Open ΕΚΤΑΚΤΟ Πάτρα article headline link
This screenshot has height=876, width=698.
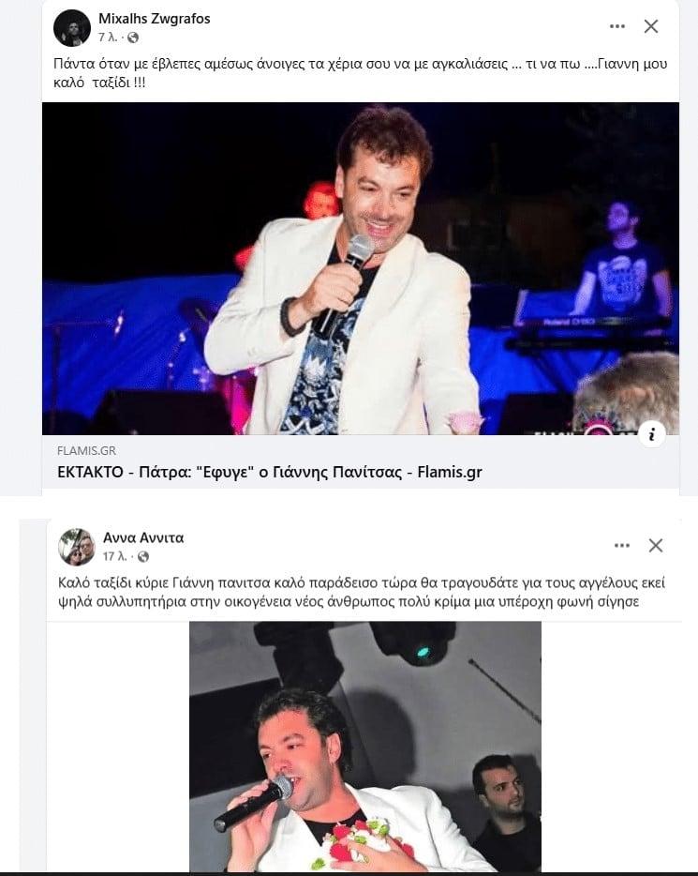[270, 472]
